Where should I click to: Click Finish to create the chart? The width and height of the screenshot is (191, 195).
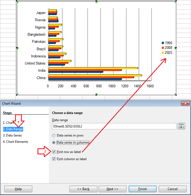(x=142, y=189)
